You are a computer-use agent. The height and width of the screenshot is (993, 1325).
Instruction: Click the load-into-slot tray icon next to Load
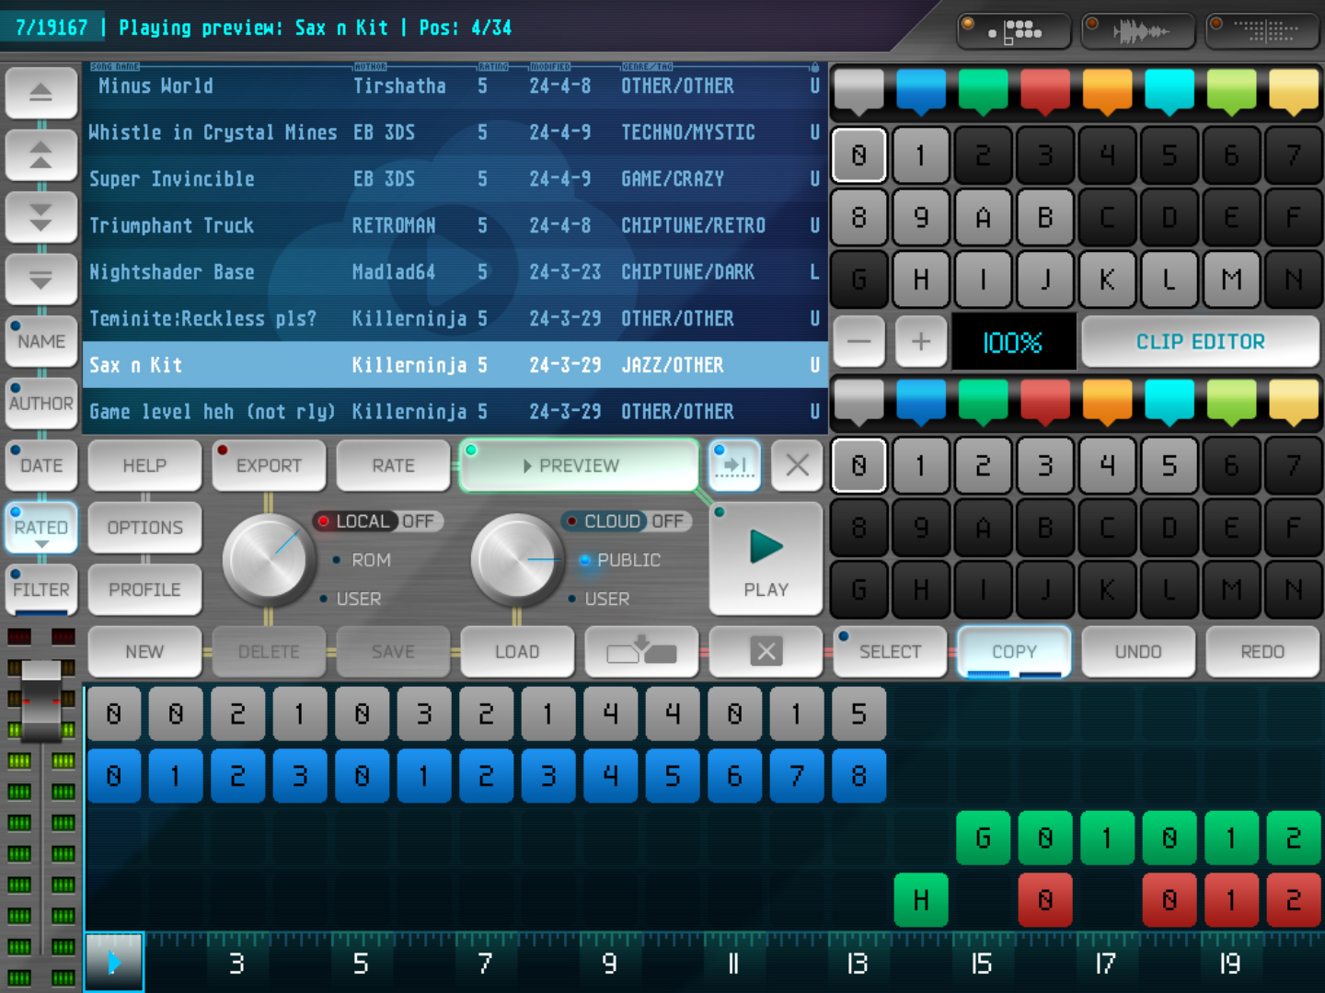[641, 652]
